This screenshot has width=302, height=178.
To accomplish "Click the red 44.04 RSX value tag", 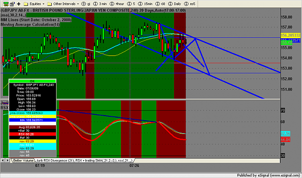I will [286, 140].
